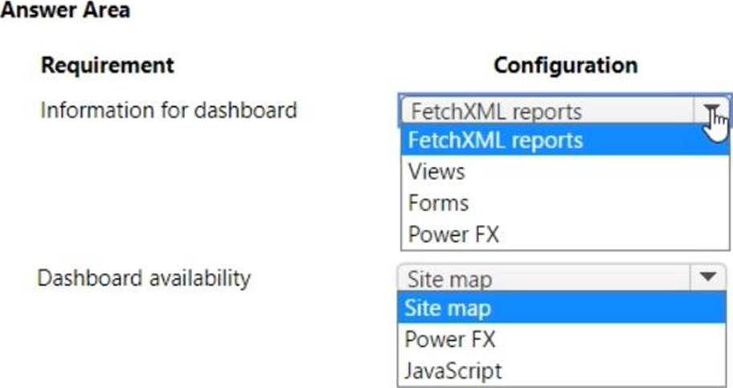Choose Views from the dropdown list

click(436, 171)
